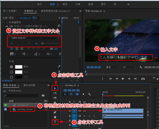Select the Hand tool
The image size is (159, 129).
(55, 117)
